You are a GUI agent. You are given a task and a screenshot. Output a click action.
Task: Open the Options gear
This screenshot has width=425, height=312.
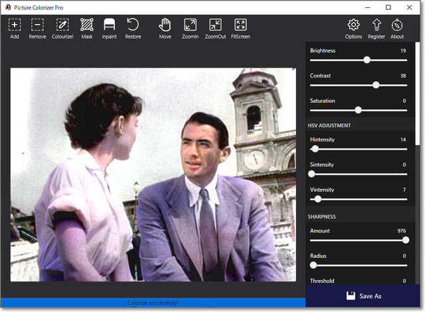point(353,25)
